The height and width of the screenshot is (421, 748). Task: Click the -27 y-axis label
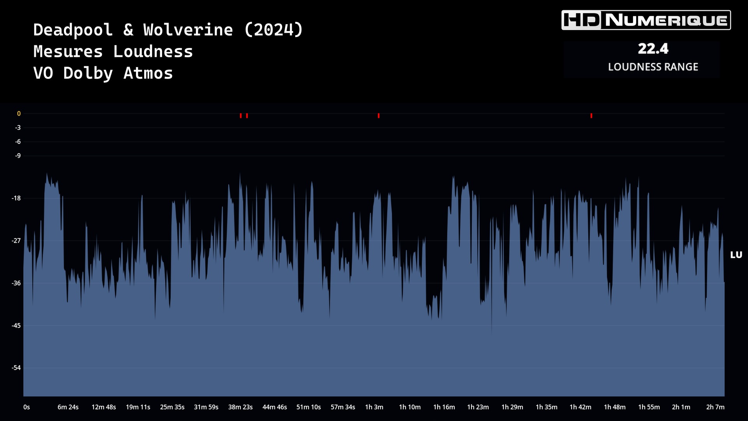click(16, 241)
